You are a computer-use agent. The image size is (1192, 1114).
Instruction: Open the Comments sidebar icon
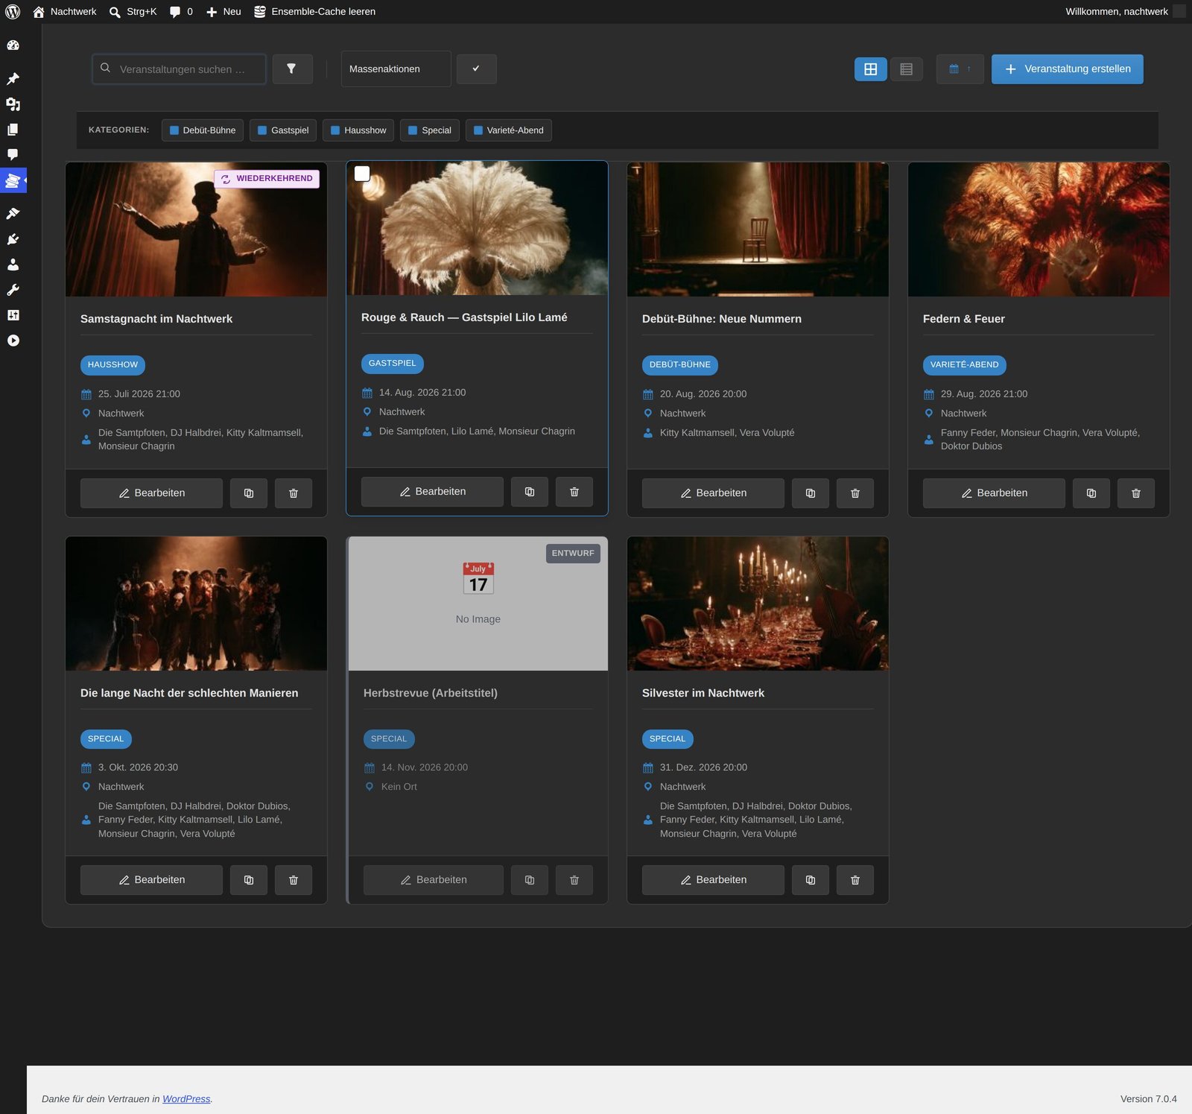[13, 155]
